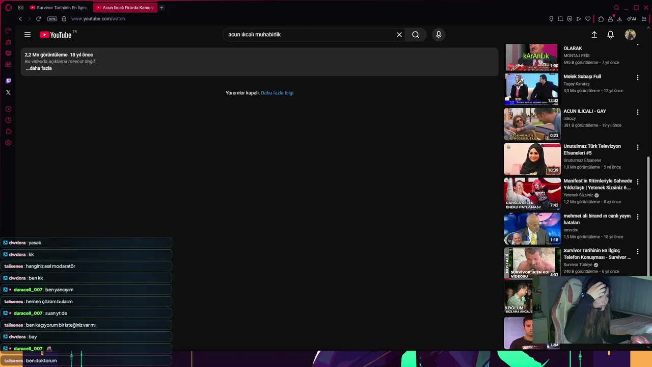
Task: Submit search with magnifier button
Action: coord(416,35)
